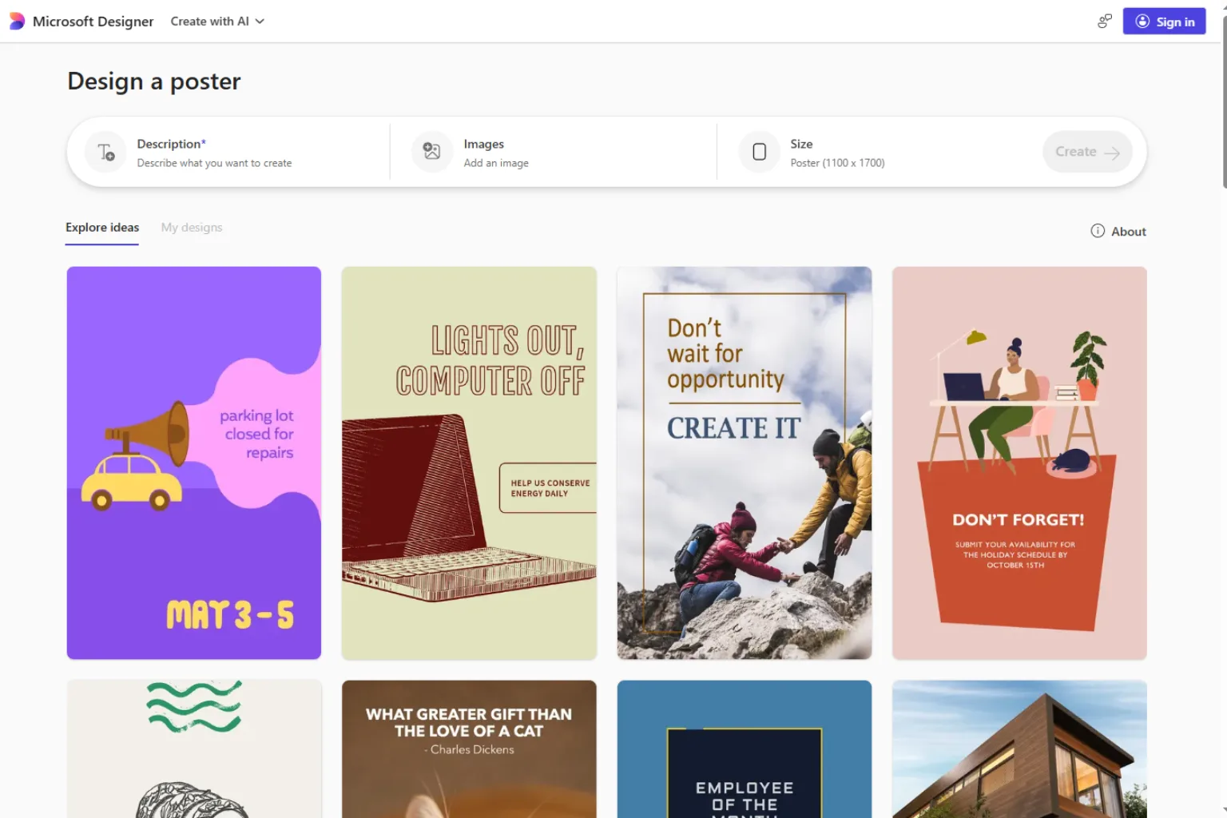Click the Design a poster heading
This screenshot has width=1227, height=818.
[x=154, y=81]
